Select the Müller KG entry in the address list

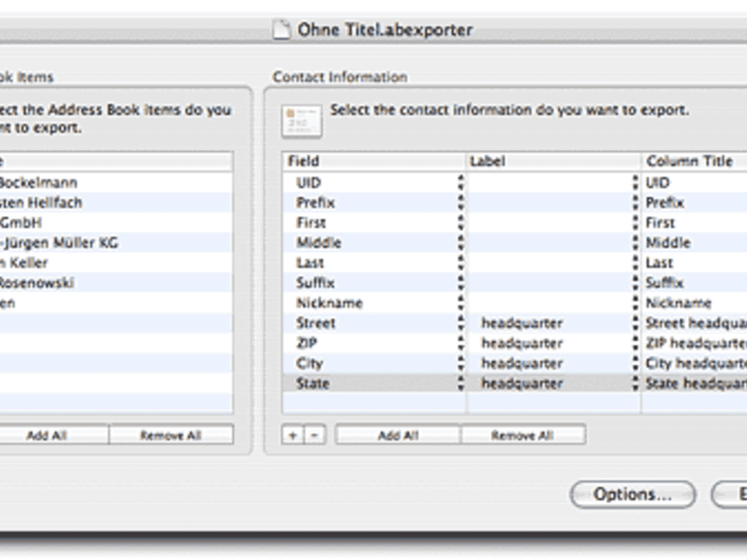(60, 243)
